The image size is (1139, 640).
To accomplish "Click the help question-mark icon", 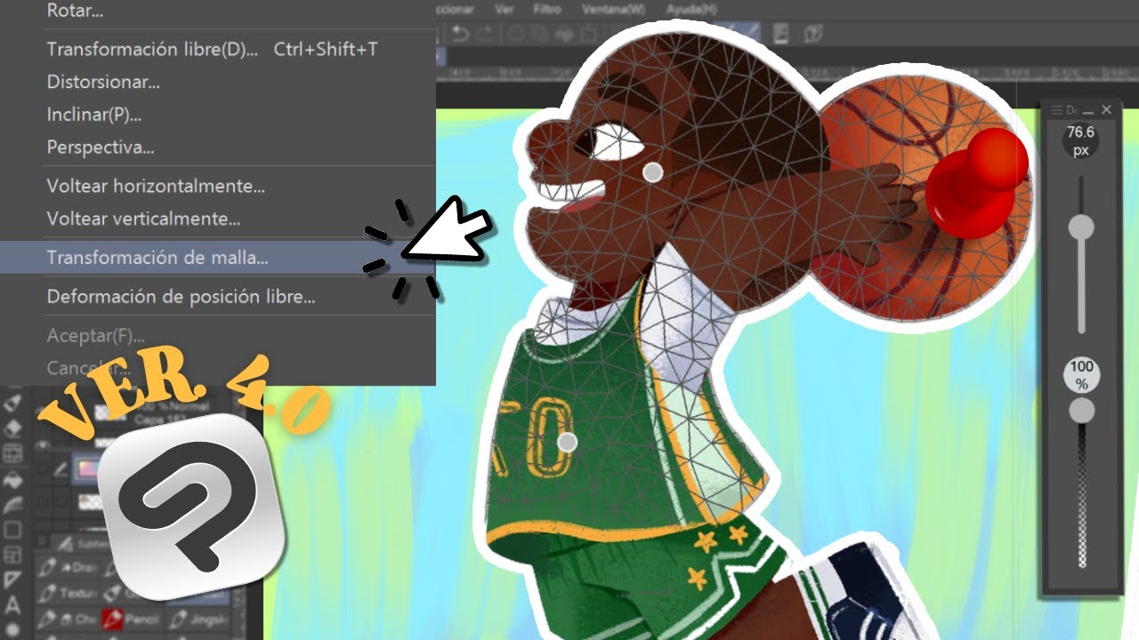I will pos(813,34).
